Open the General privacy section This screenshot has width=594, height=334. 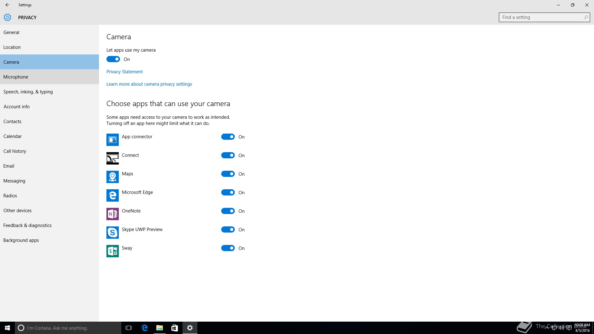point(49,32)
